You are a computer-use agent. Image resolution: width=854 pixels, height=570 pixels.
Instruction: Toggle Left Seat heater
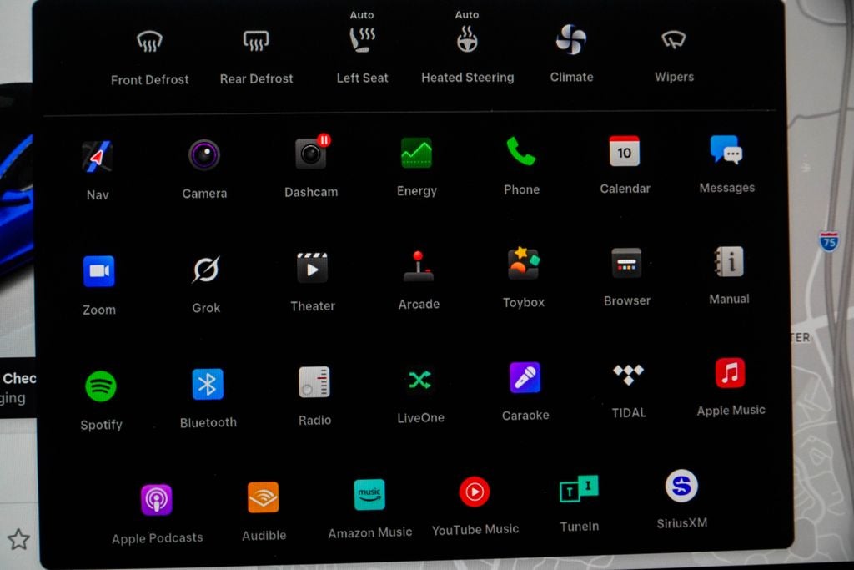(x=363, y=40)
